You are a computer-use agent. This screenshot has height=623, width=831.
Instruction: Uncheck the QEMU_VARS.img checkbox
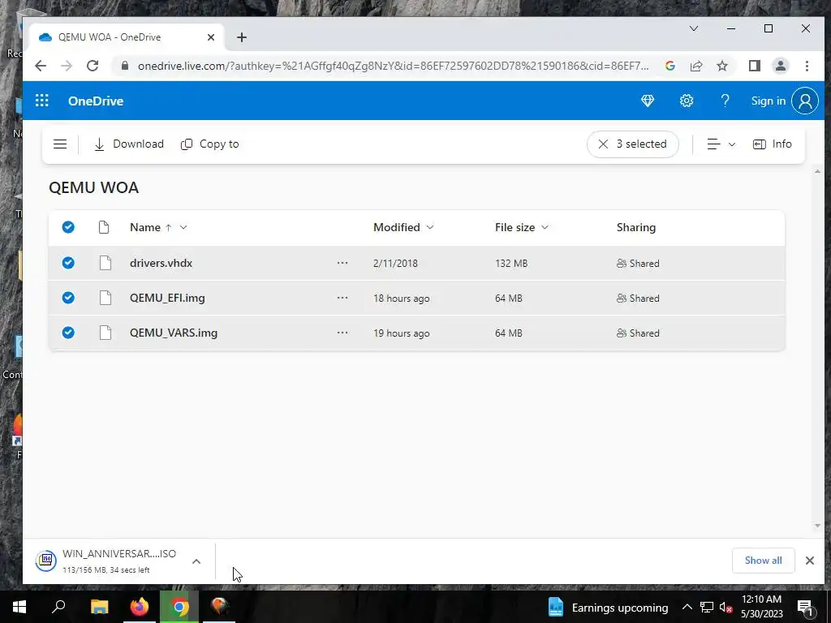pyautogui.click(x=68, y=333)
